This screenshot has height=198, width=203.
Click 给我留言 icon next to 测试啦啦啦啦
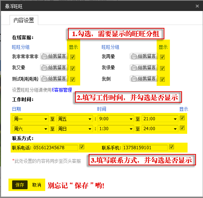tap(54, 78)
